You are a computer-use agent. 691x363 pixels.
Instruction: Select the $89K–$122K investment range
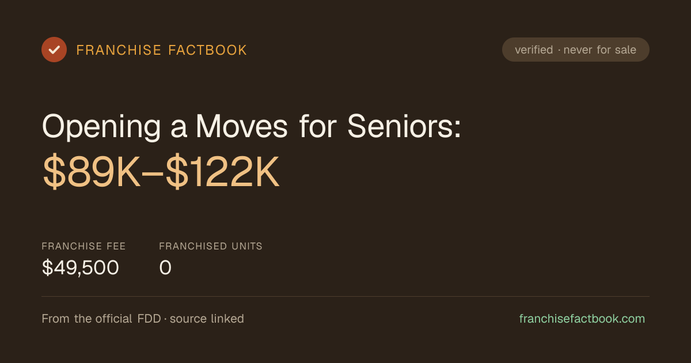pyautogui.click(x=161, y=173)
